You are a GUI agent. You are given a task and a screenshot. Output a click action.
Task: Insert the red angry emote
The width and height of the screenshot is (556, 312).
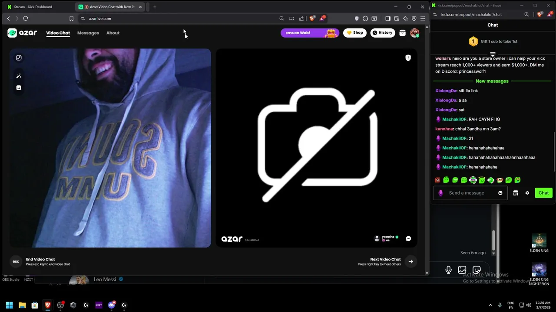pos(437,180)
